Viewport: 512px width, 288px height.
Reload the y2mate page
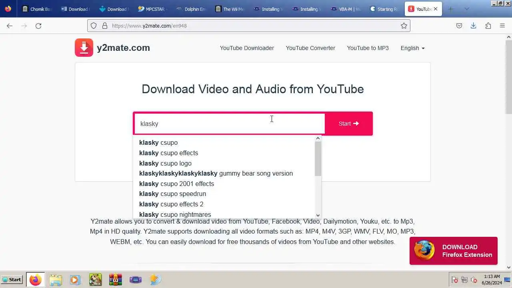[x=38, y=26]
